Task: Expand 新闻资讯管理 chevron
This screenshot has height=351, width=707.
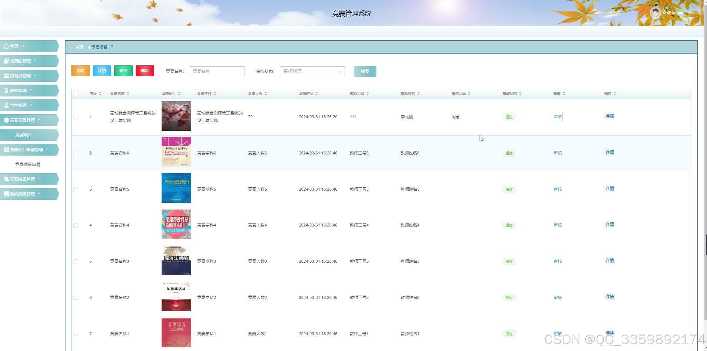Action: pyautogui.click(x=39, y=194)
